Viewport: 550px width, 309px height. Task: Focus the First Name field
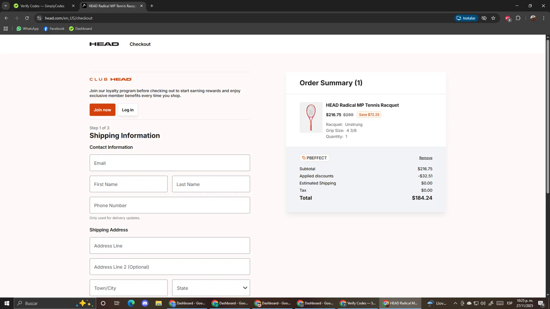tap(128, 184)
